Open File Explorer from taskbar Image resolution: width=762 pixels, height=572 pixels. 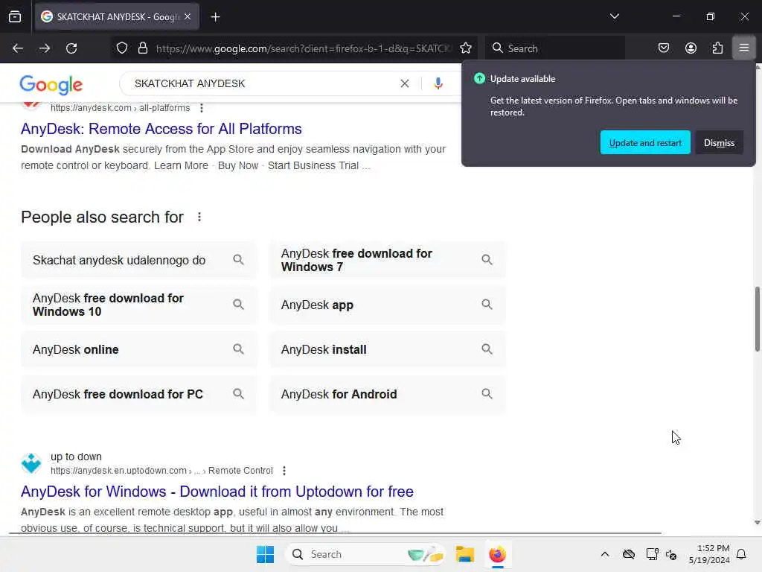(x=464, y=554)
